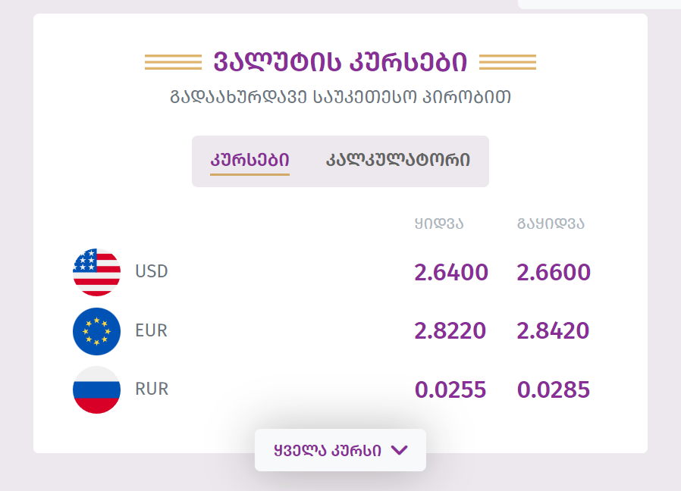The image size is (681, 491).
Task: Click the EUR sell rate 2.8420
Action: tap(553, 331)
